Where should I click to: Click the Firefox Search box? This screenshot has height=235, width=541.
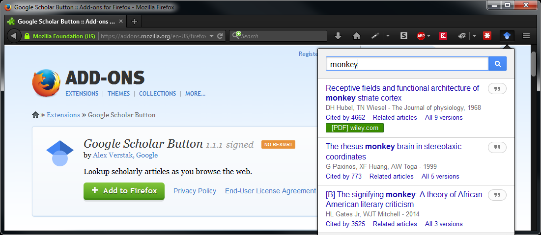tap(278, 36)
